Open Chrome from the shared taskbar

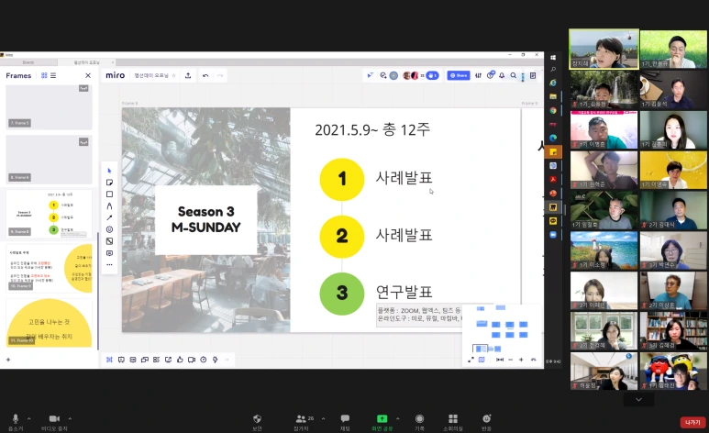[553, 110]
